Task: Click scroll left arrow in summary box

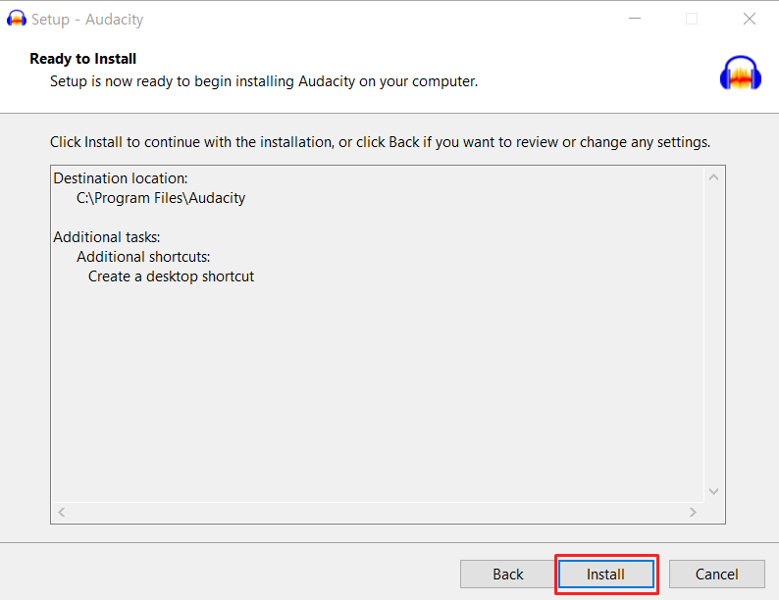Action: coord(62,512)
